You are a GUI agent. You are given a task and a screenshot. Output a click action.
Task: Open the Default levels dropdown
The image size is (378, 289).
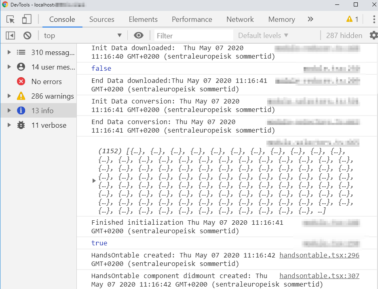(263, 36)
